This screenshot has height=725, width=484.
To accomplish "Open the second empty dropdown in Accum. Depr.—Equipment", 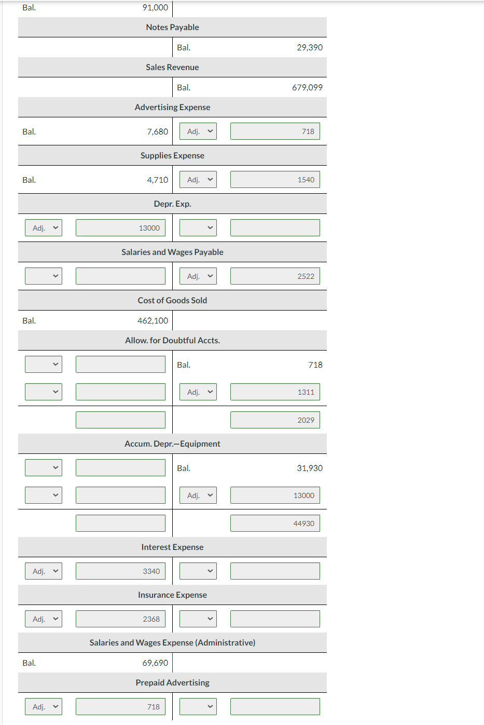I will coord(43,495).
